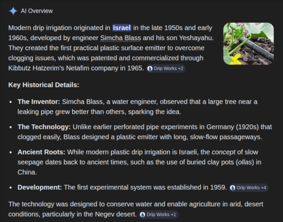The height and width of the screenshot is (222, 283).
Task: Click the words "Negev desert" at the bottom
Action: 116,214
